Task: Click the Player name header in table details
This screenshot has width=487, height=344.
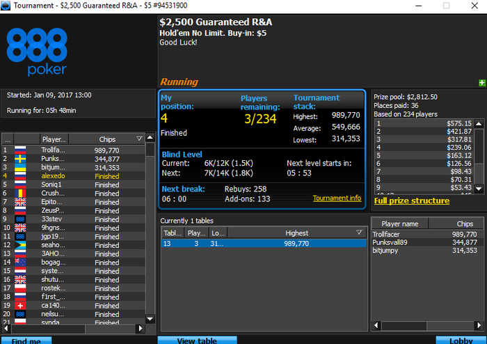Action: pos(400,224)
